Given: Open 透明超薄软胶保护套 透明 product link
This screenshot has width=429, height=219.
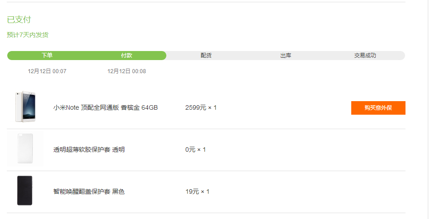Looking at the screenshot, I should click(x=89, y=149).
